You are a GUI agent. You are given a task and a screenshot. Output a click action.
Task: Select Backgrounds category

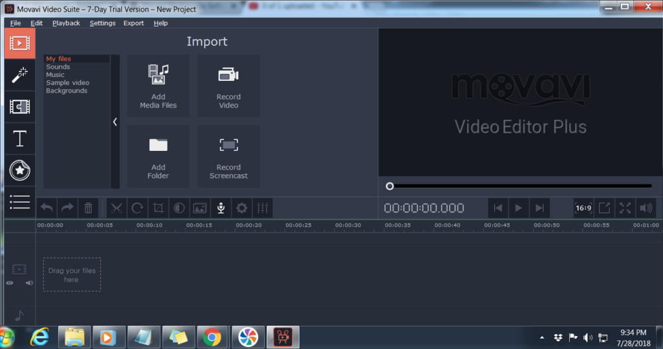point(67,91)
